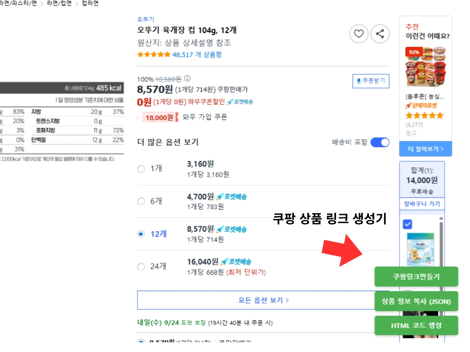Click the 로켓배송 badge in 6개 row

click(x=231, y=196)
